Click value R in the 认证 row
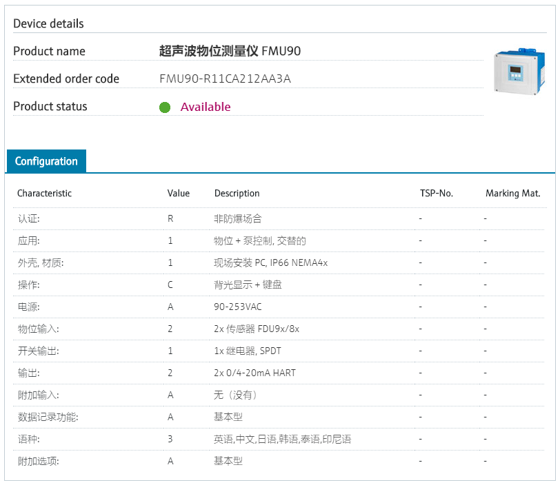The image size is (560, 485). 170,218
